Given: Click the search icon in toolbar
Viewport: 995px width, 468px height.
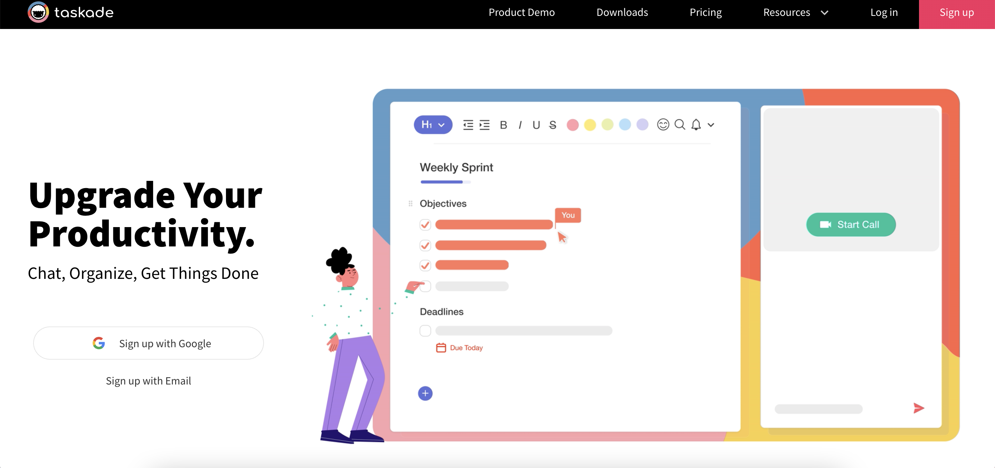Looking at the screenshot, I should coord(680,125).
